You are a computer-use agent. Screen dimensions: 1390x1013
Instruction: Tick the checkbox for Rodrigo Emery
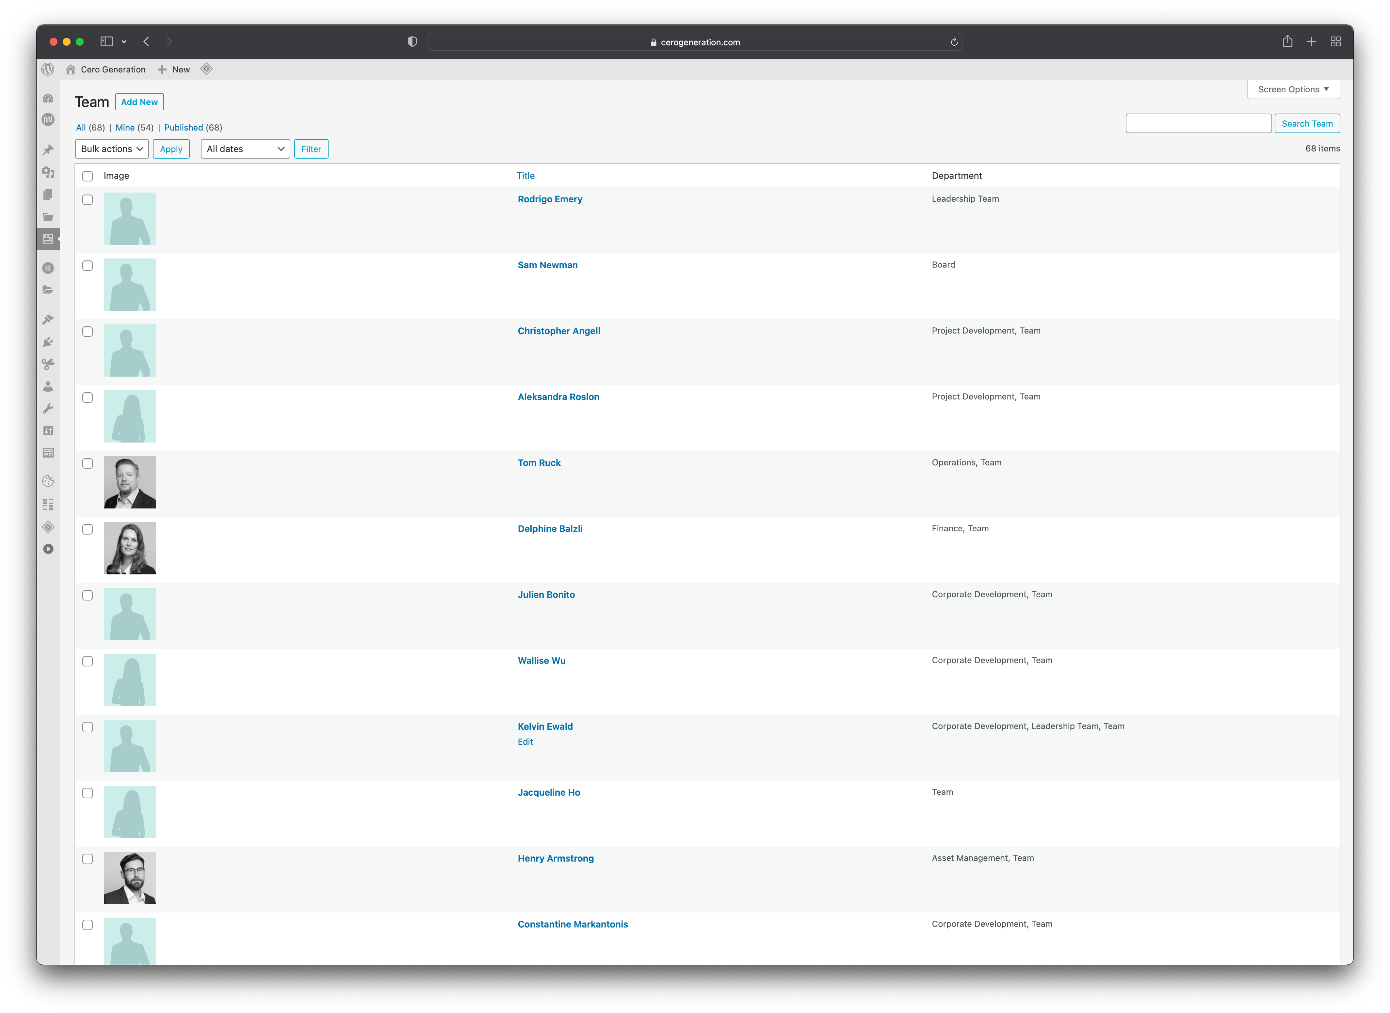(88, 200)
